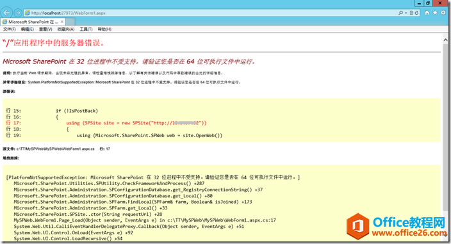Refresh the page with the reload icon

pos(416,13)
